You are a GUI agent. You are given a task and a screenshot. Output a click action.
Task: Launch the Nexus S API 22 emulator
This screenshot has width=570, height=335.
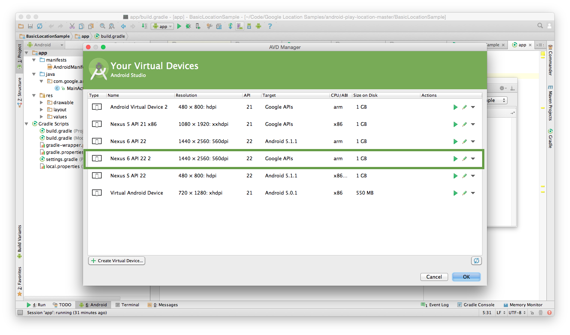pyautogui.click(x=455, y=176)
